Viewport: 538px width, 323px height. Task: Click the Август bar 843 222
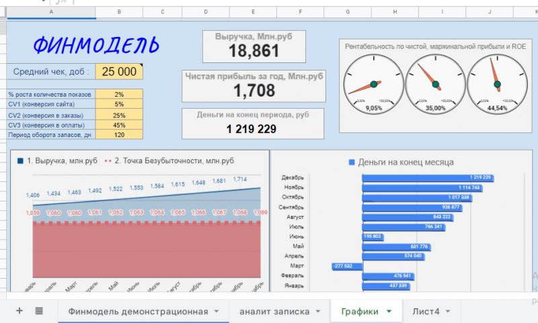point(408,217)
